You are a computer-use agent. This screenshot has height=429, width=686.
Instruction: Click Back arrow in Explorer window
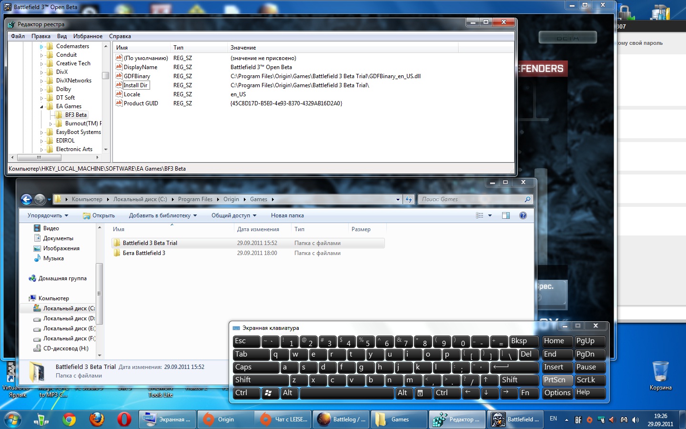click(x=27, y=199)
